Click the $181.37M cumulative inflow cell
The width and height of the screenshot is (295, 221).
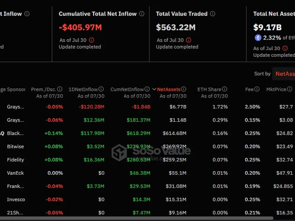pyautogui.click(x=139, y=120)
